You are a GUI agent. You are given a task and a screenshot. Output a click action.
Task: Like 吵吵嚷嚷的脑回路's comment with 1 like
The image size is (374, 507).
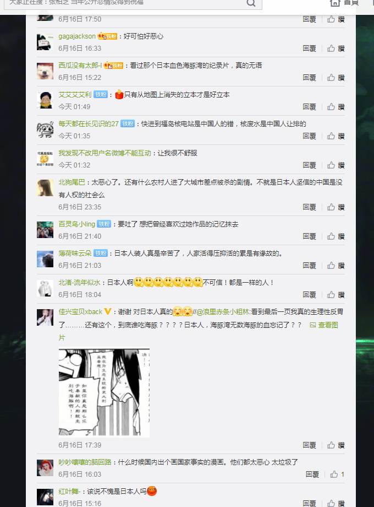[x=334, y=474]
